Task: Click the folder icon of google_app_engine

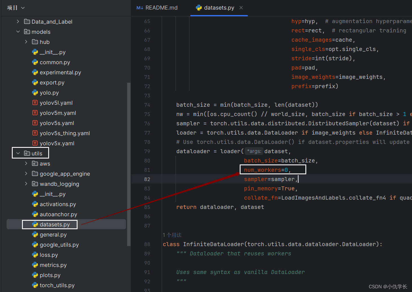Action: click(x=35, y=174)
